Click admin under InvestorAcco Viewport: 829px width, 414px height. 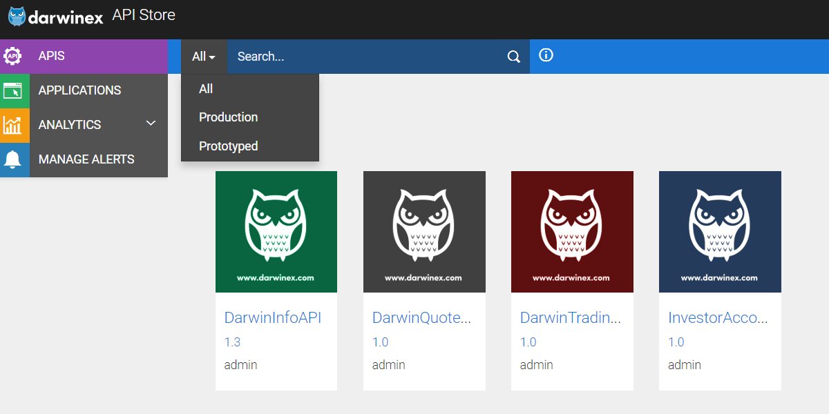click(x=685, y=365)
